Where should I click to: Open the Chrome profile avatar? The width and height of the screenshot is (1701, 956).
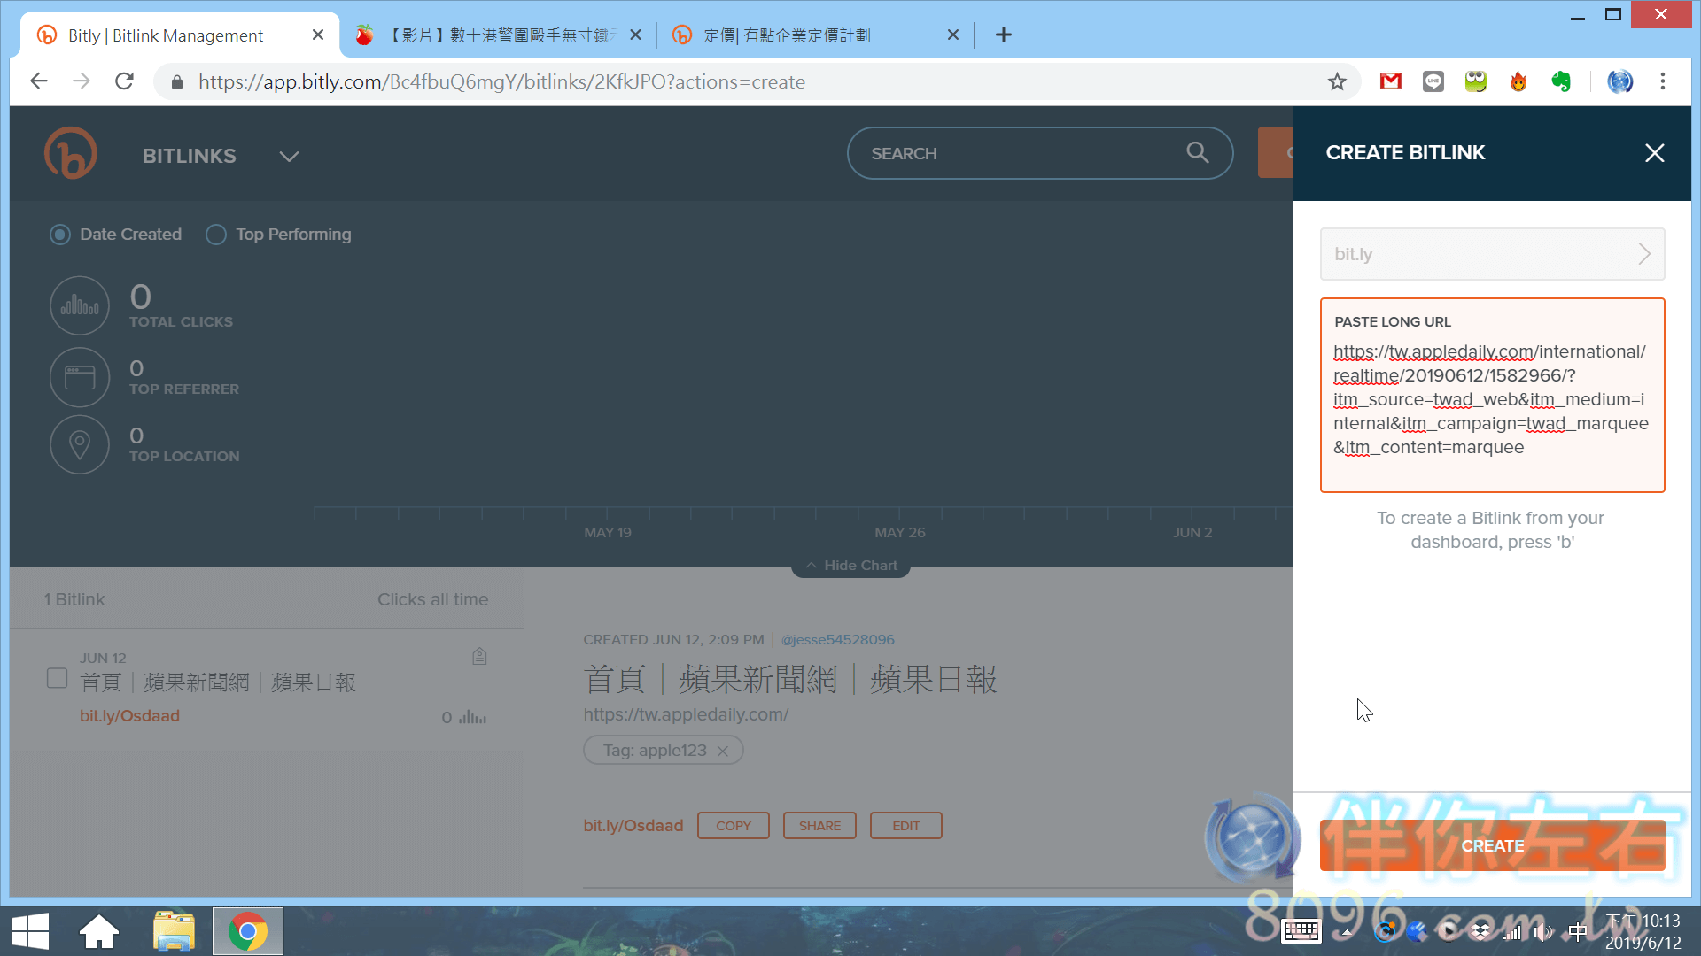pos(1619,81)
